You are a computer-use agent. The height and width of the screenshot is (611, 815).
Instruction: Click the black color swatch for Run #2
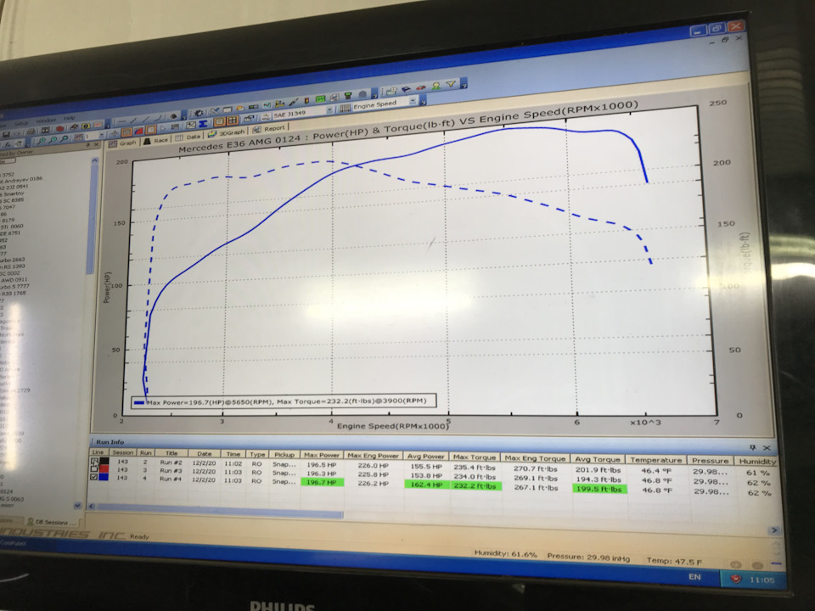coord(104,461)
